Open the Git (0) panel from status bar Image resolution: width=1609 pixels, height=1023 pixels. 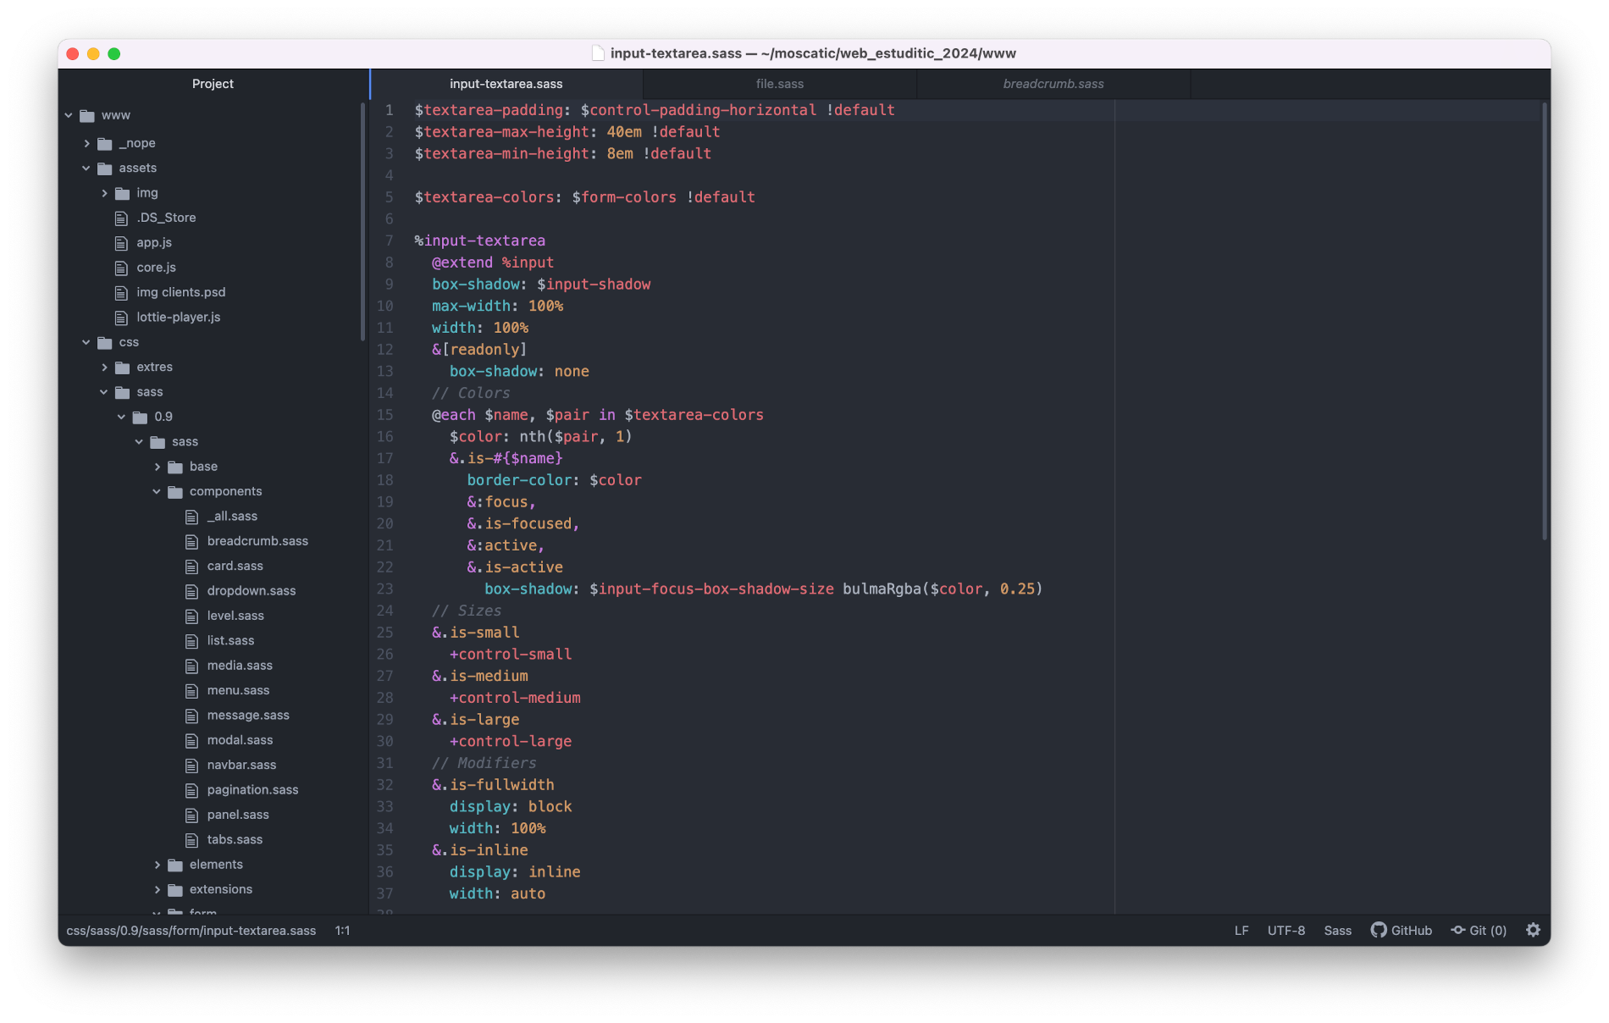coord(1479,930)
